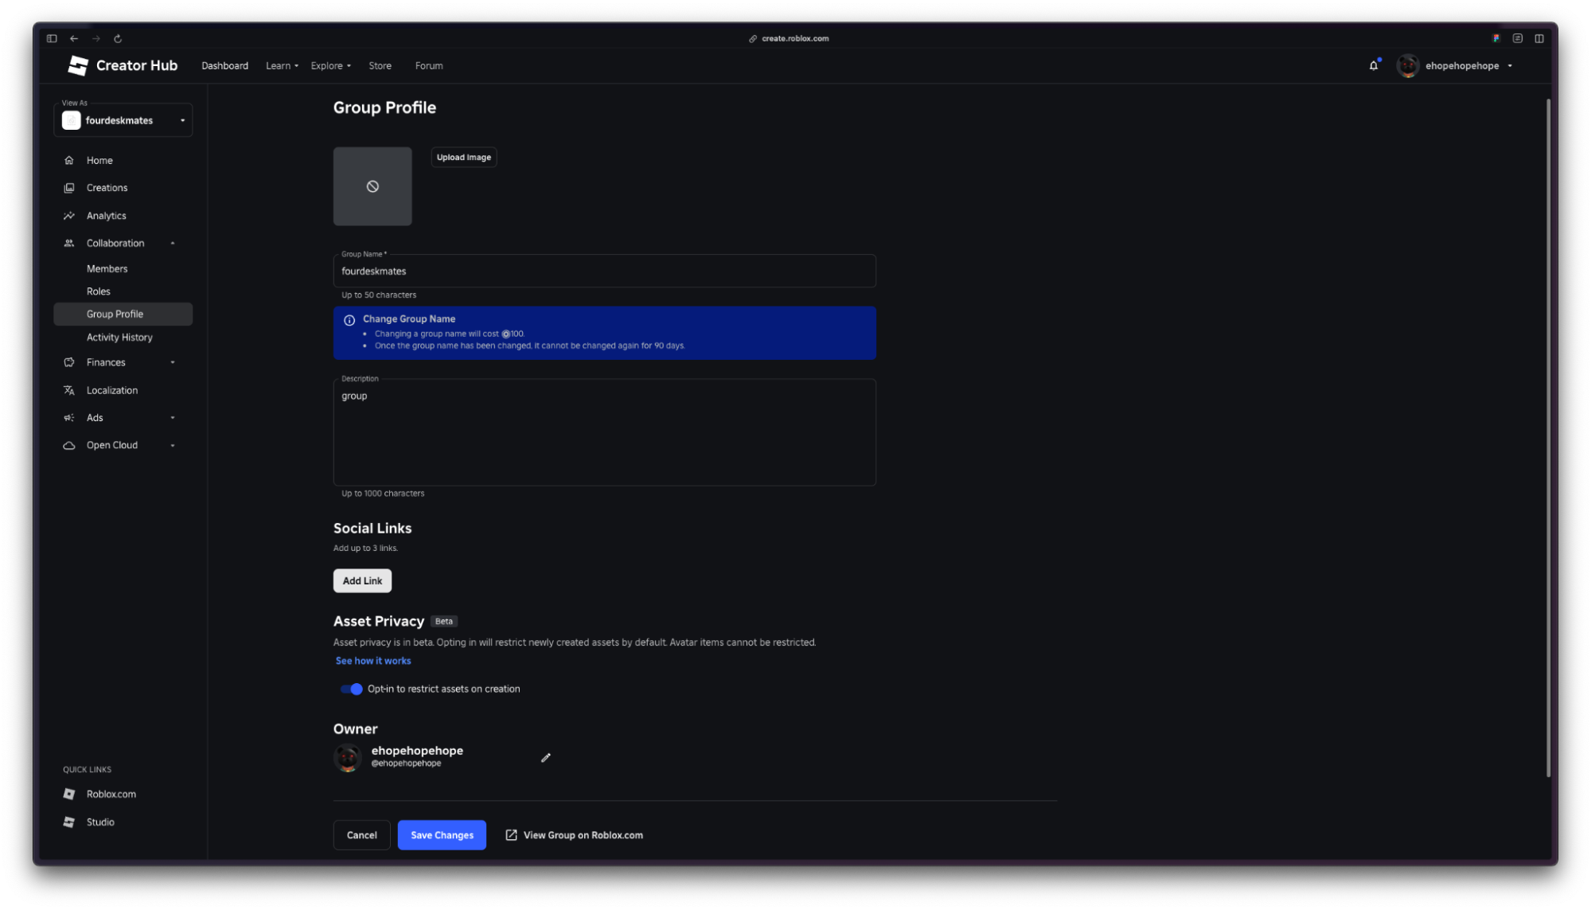Reload the page with the refresh icon
Viewport: 1591px width, 910px height.
(x=118, y=38)
